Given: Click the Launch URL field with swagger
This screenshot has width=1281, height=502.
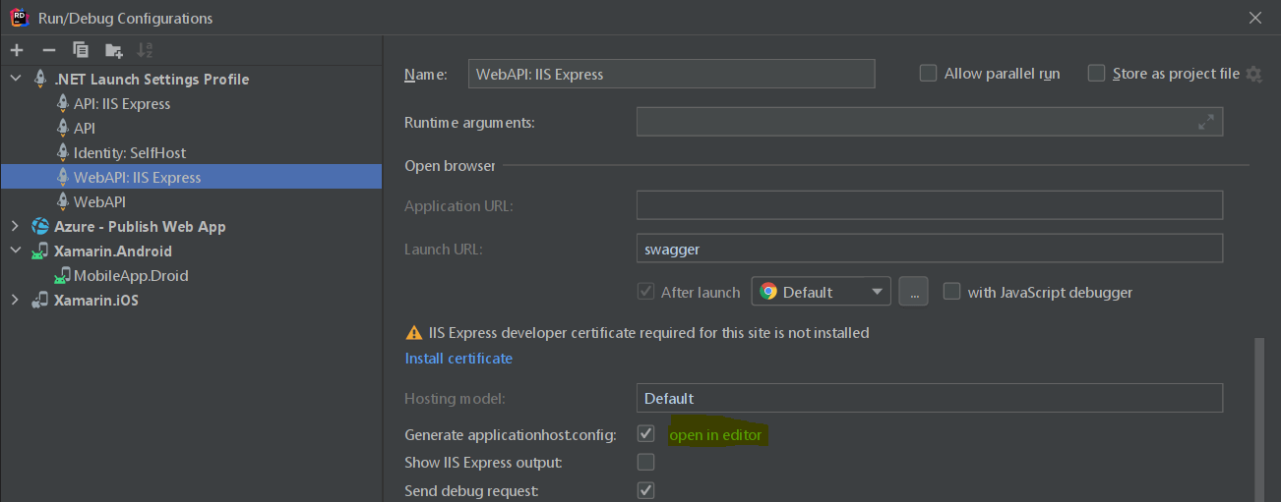Looking at the screenshot, I should click(x=930, y=249).
